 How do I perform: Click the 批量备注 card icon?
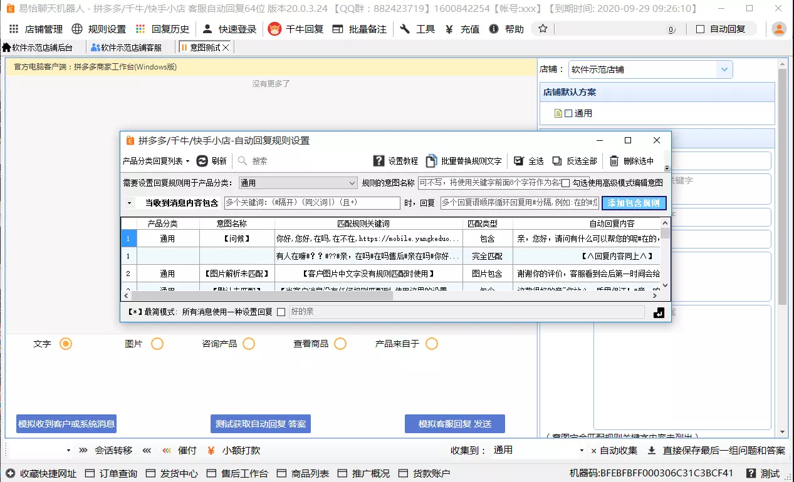[338, 29]
